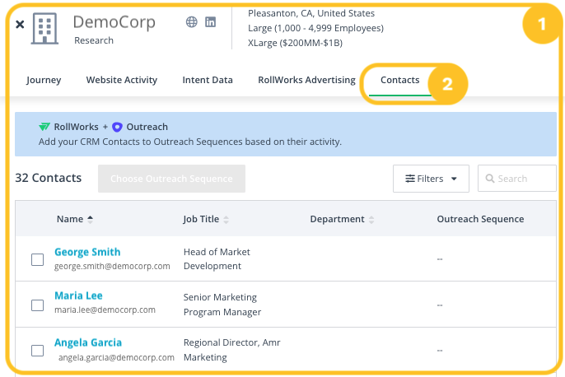This screenshot has width=565, height=377.
Task: Click the RollWorks logo icon in banner
Action: pos(44,127)
